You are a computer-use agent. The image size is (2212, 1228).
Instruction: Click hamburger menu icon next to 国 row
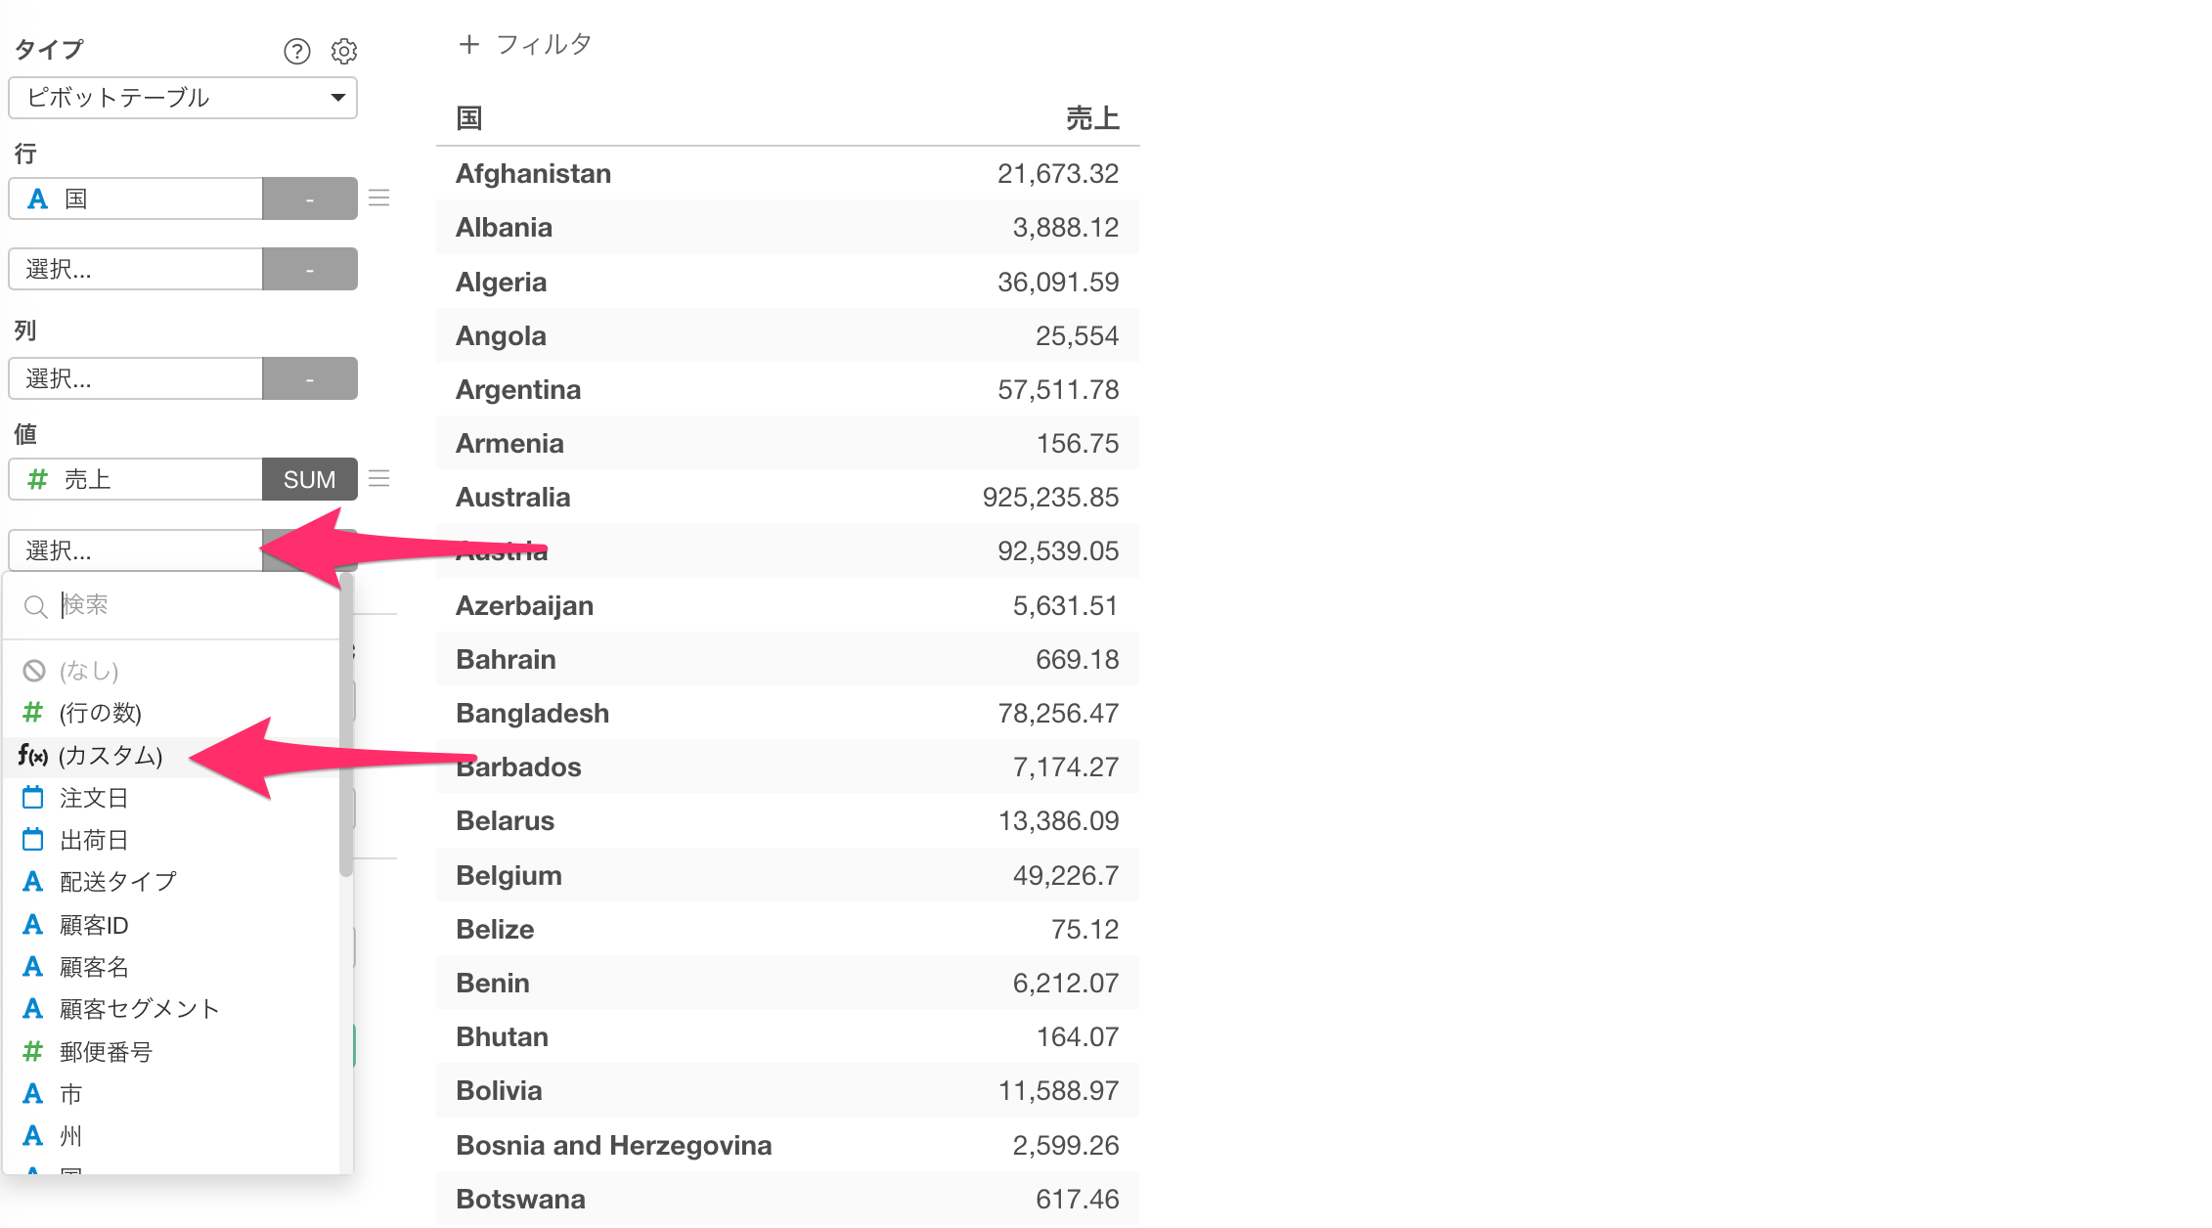(x=379, y=198)
